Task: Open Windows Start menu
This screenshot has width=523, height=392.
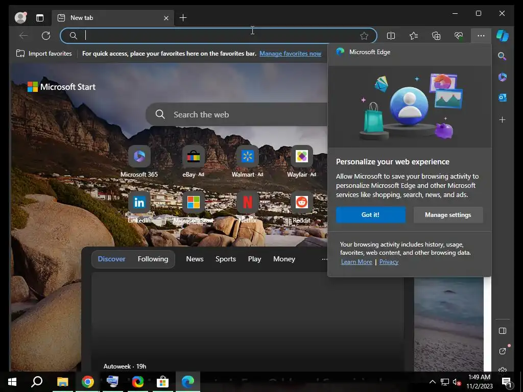Action: click(x=12, y=382)
